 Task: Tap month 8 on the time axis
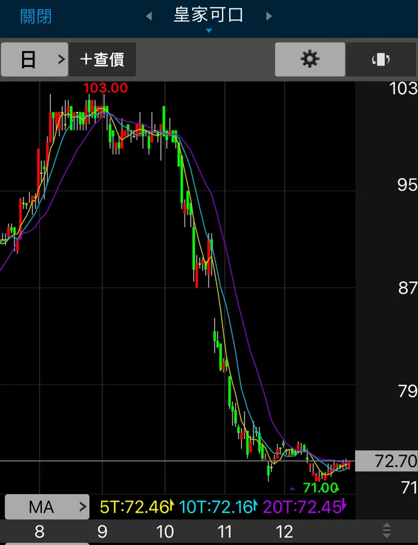click(x=39, y=532)
